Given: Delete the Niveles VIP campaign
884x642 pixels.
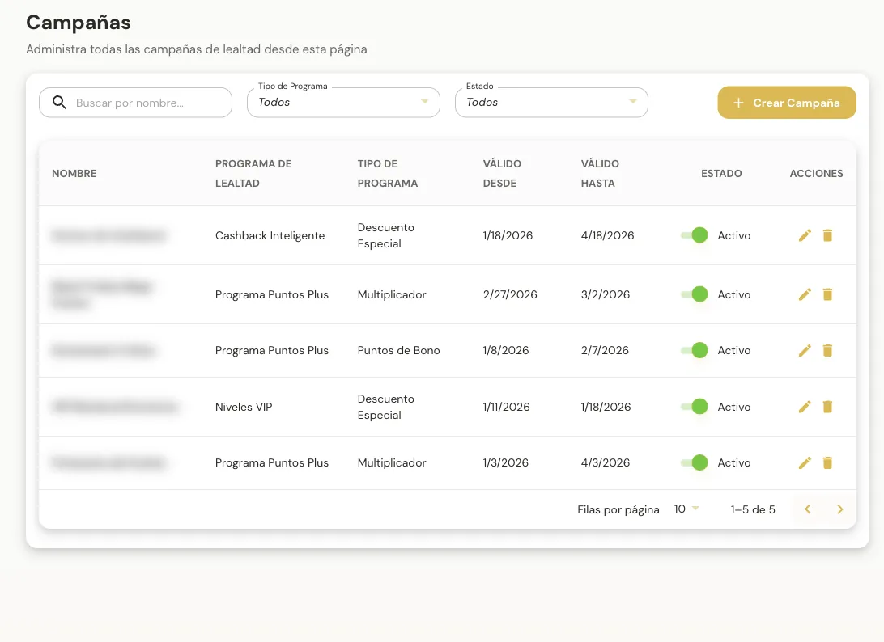Looking at the screenshot, I should click(x=827, y=407).
